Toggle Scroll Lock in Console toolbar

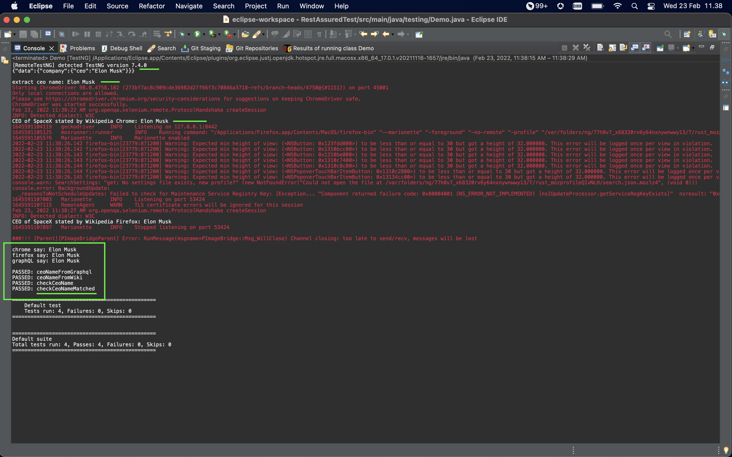pyautogui.click(x=612, y=48)
